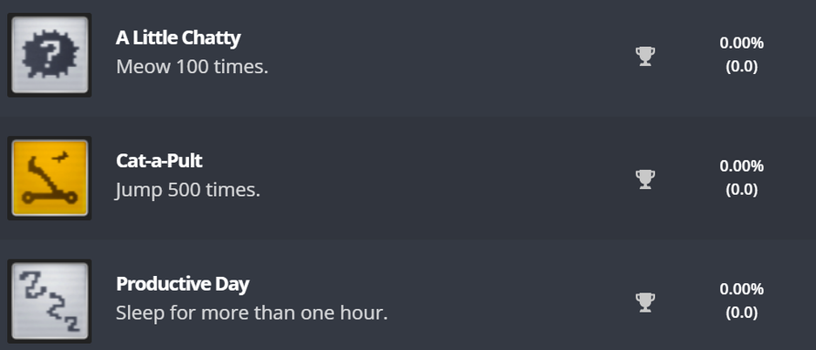This screenshot has height=350, width=816.
Task: Click the 0.00% value for Productive Day
Action: pos(741,289)
